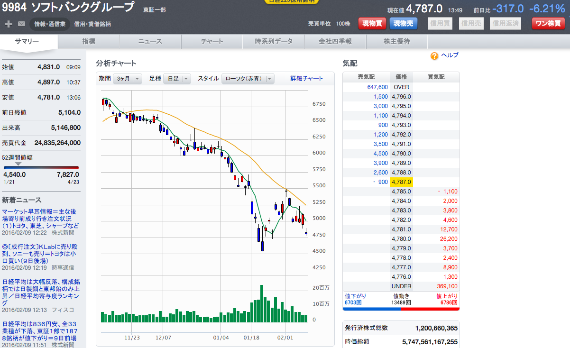The height and width of the screenshot is (348, 570).
Task: Click ask price 4,796.0 row
Action: 401,96
